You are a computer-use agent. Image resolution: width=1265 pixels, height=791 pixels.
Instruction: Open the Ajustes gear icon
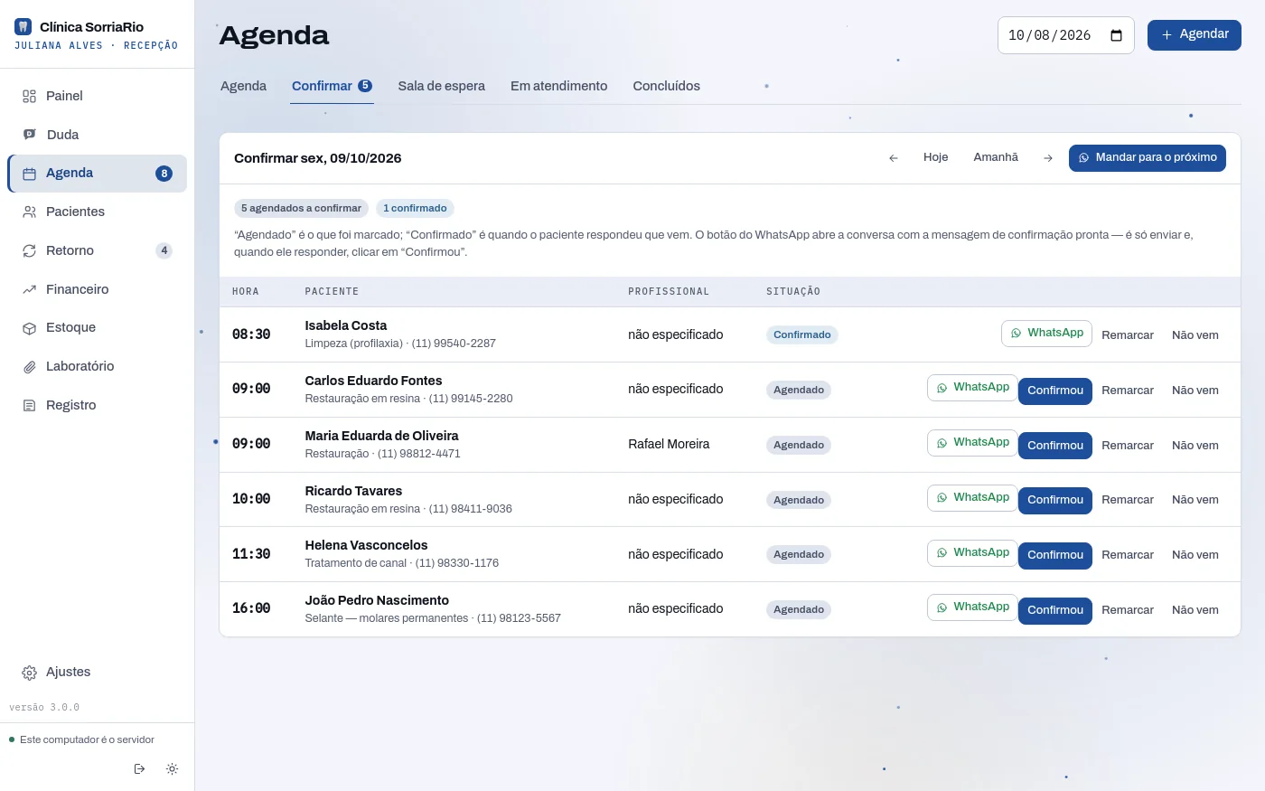(29, 673)
